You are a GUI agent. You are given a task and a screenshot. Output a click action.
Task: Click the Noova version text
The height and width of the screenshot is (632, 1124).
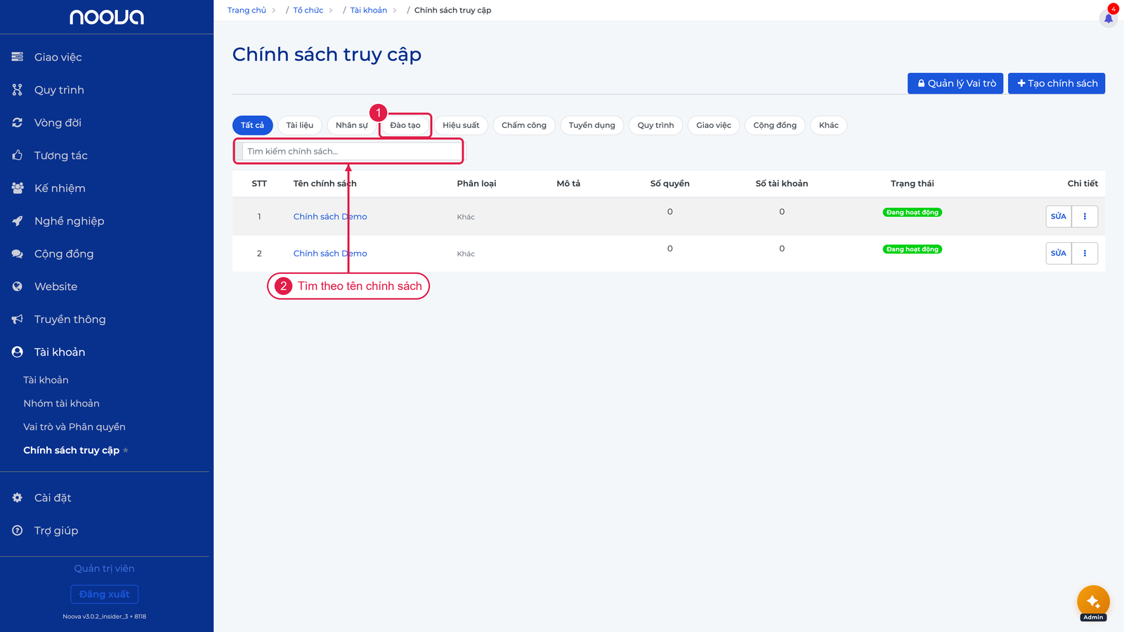(x=105, y=617)
